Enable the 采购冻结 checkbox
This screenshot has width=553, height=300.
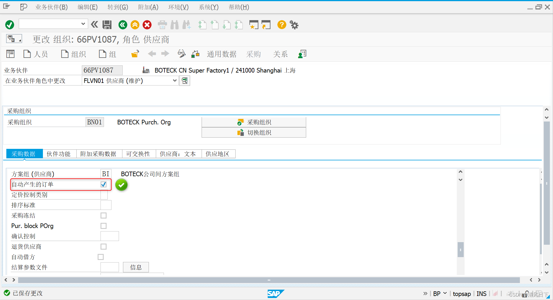pyautogui.click(x=103, y=215)
